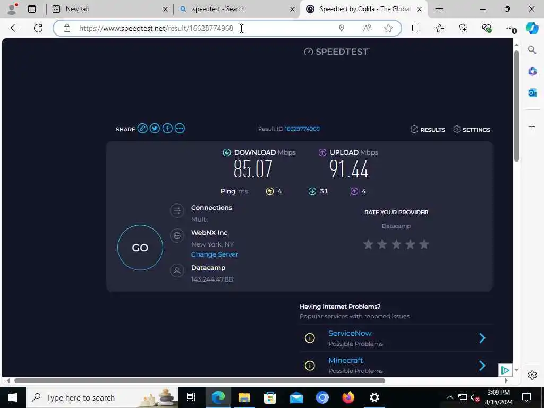Screen dimensions: 544x408
Task: Click the vertical page scrollbar
Action: click(516, 106)
